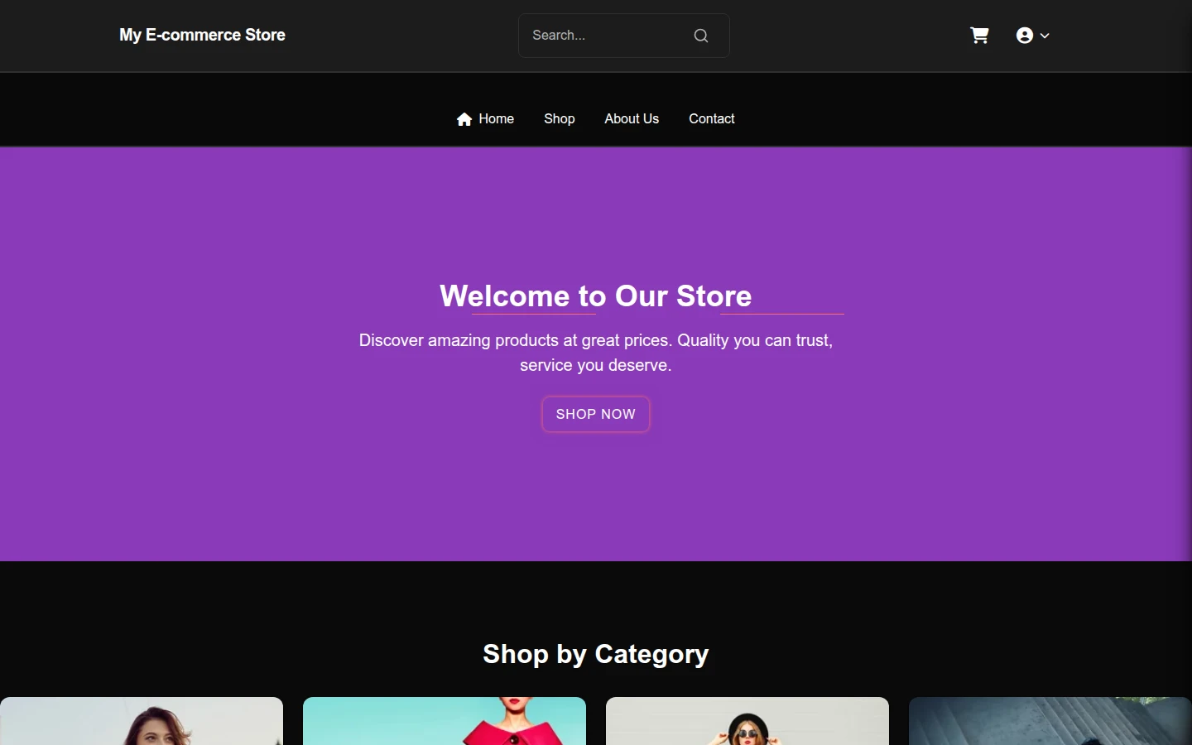Click the Shop by Category heading
This screenshot has width=1192, height=745.
pyautogui.click(x=596, y=654)
